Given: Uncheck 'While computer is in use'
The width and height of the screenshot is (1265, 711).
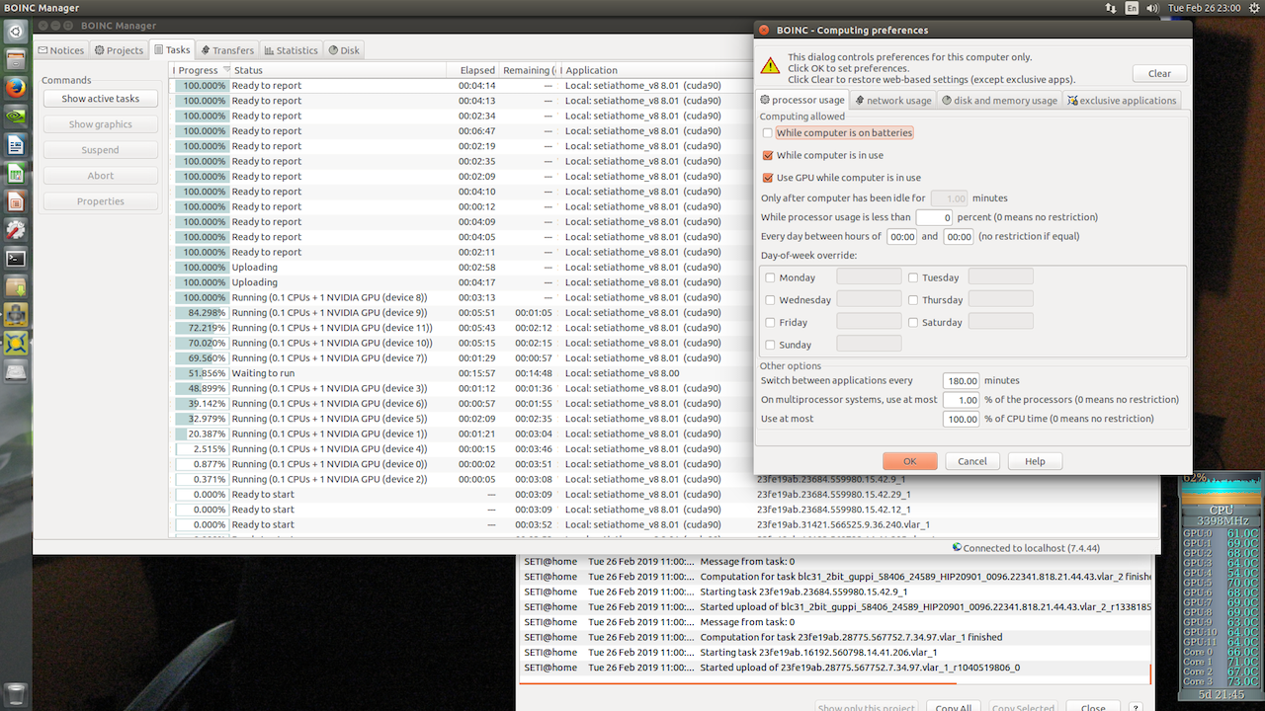Looking at the screenshot, I should 768,155.
